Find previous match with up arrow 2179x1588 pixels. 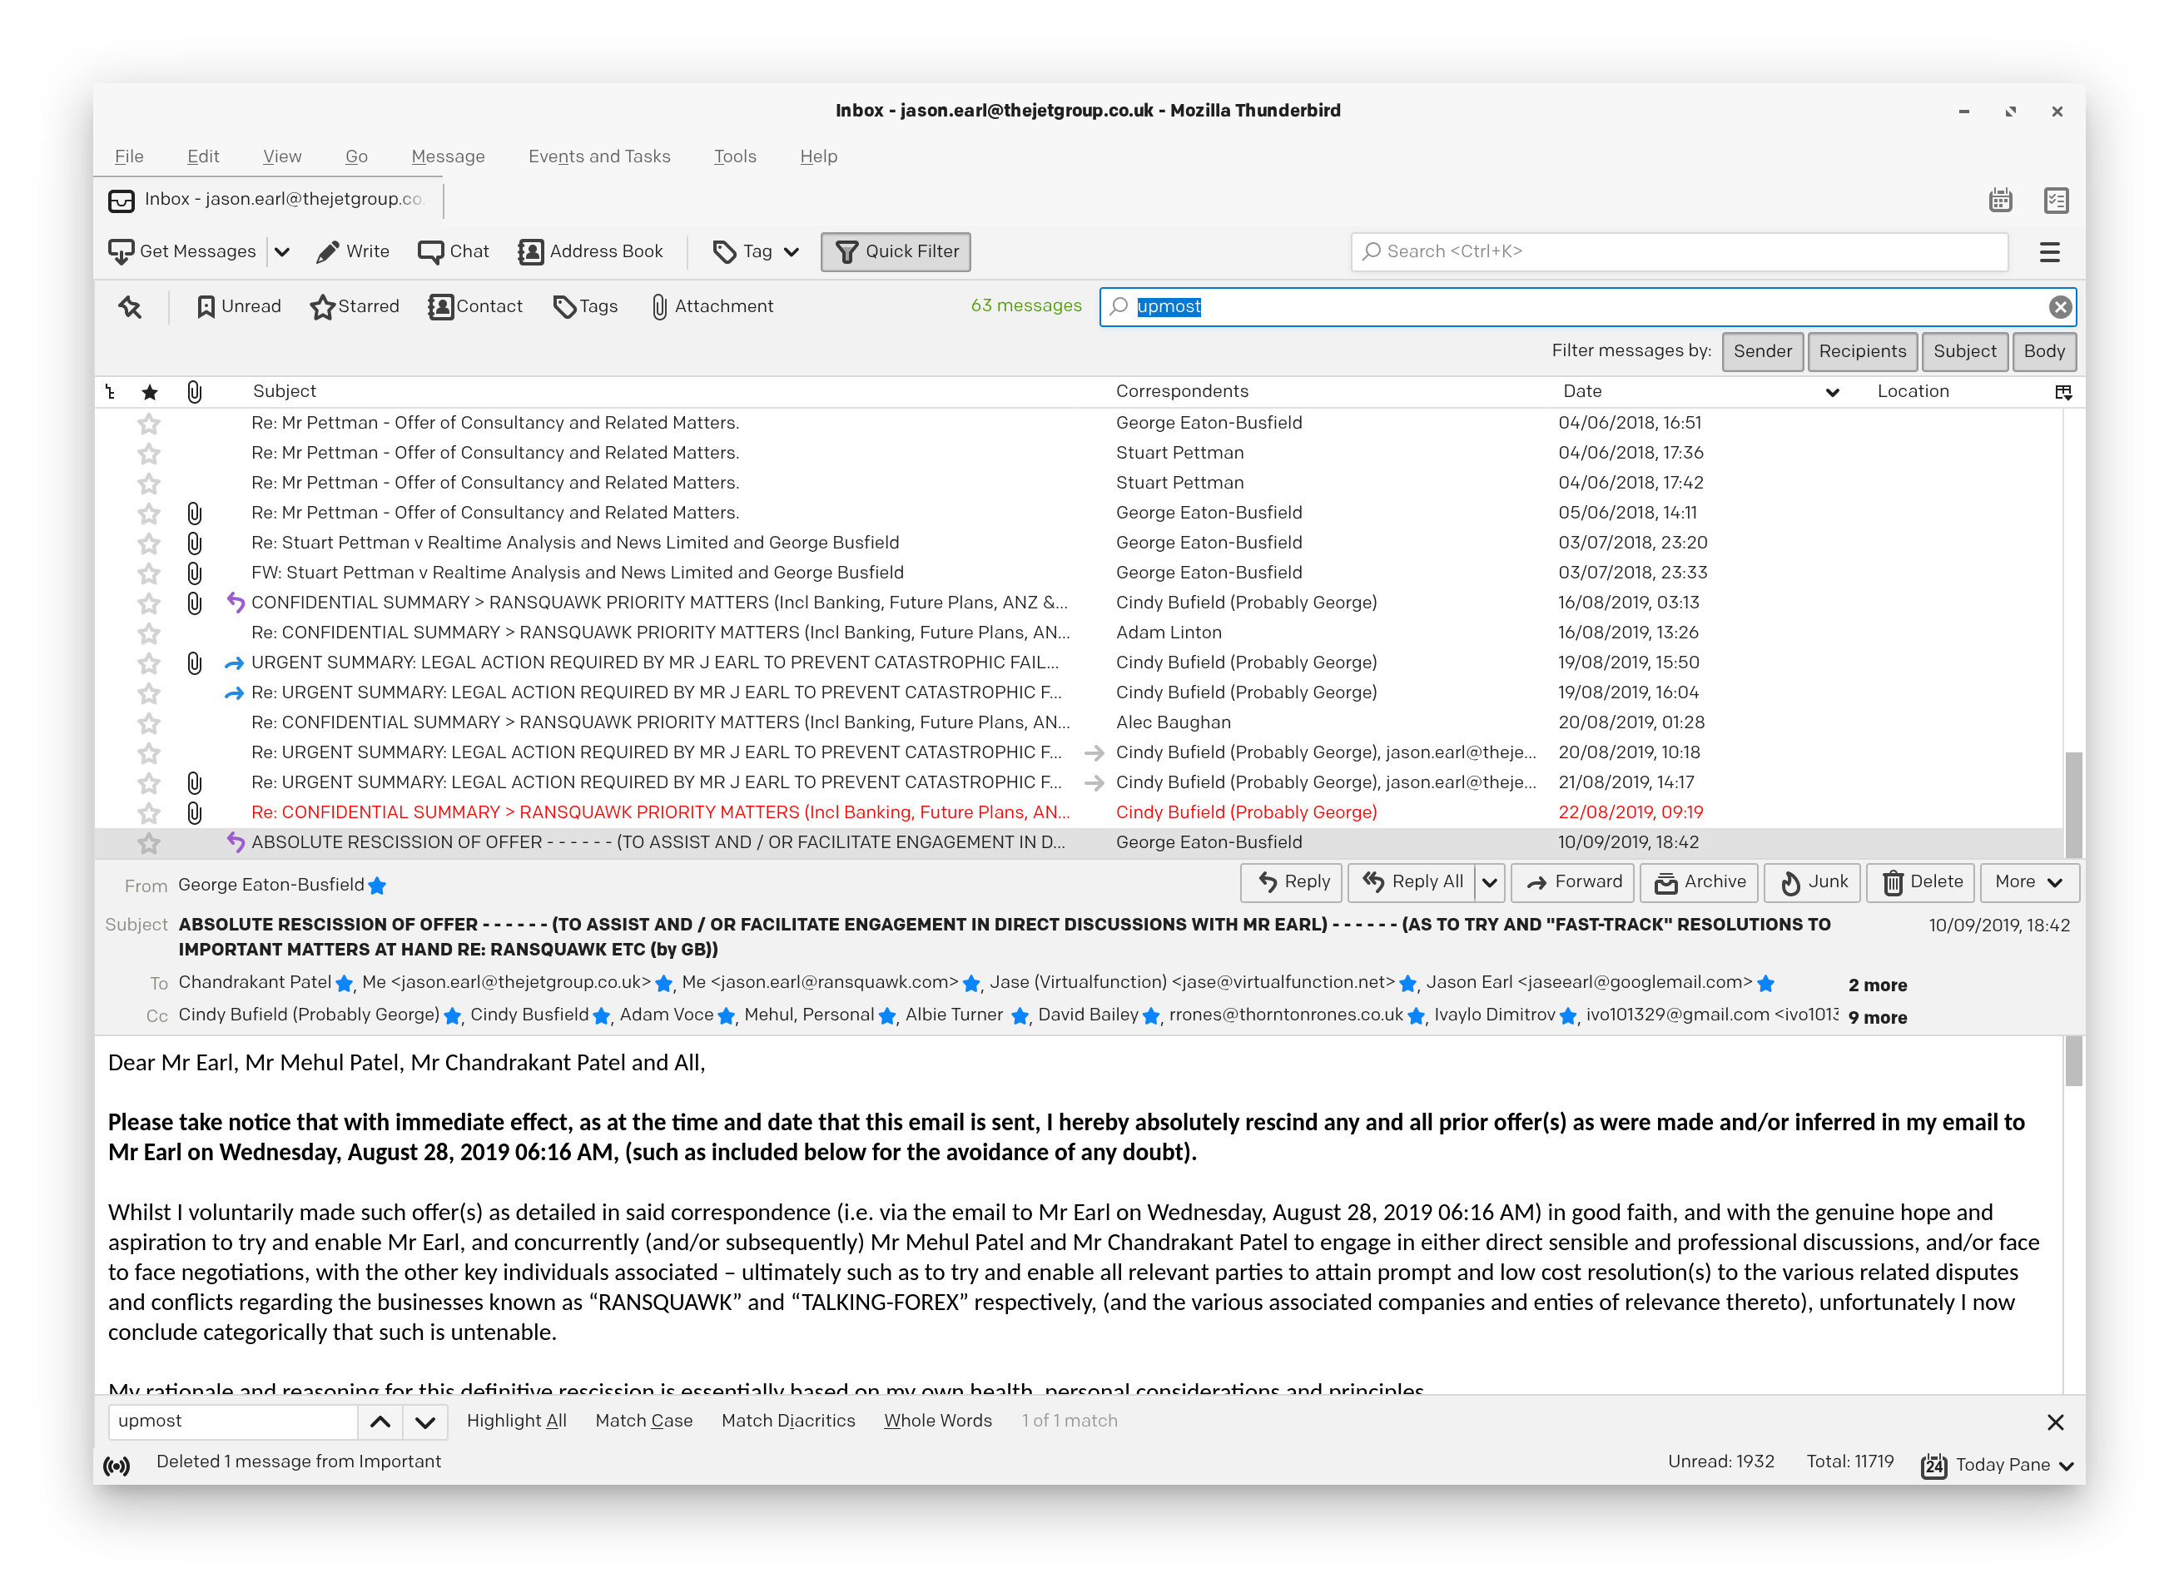(380, 1422)
